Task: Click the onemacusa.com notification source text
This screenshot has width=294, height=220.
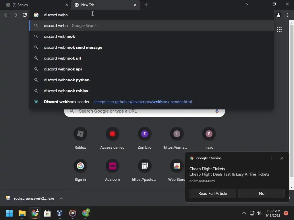Action: 202,181
